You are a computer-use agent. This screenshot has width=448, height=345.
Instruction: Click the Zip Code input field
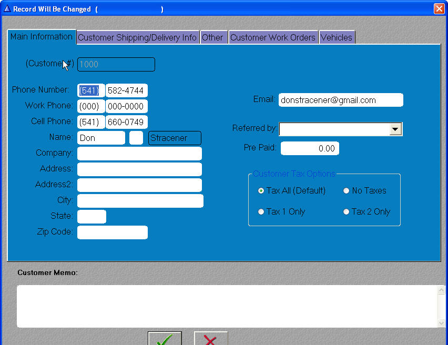click(x=112, y=232)
